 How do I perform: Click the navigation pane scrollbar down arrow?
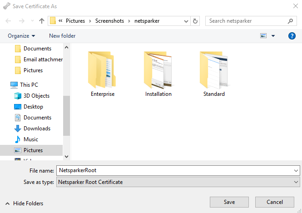pyautogui.click(x=66, y=156)
